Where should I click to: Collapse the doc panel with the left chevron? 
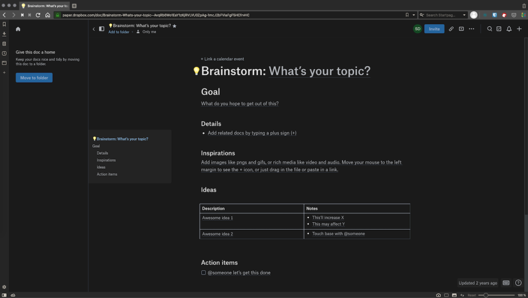click(x=93, y=29)
